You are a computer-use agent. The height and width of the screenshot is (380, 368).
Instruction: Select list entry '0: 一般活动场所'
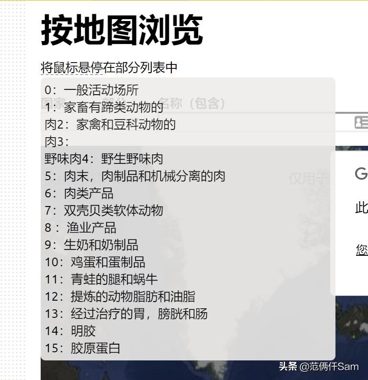pos(91,90)
